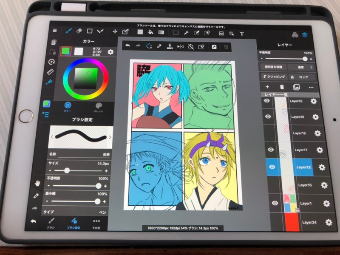340x255 pixels.
Task: Select the green foreground color swatch
Action: click(66, 51)
